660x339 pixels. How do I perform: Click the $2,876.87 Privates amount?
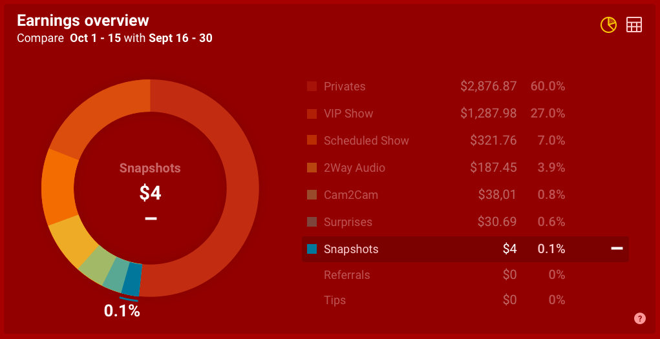click(x=488, y=87)
